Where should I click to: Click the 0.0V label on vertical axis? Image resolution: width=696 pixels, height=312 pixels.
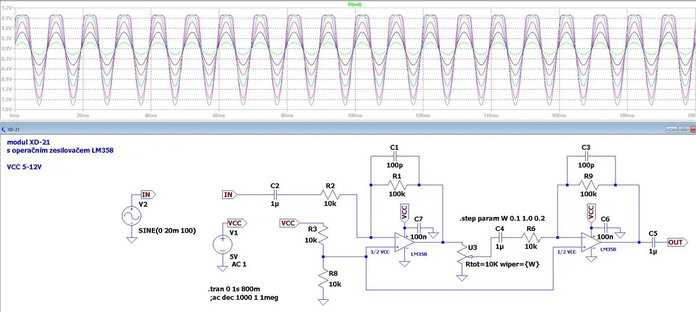(6, 49)
